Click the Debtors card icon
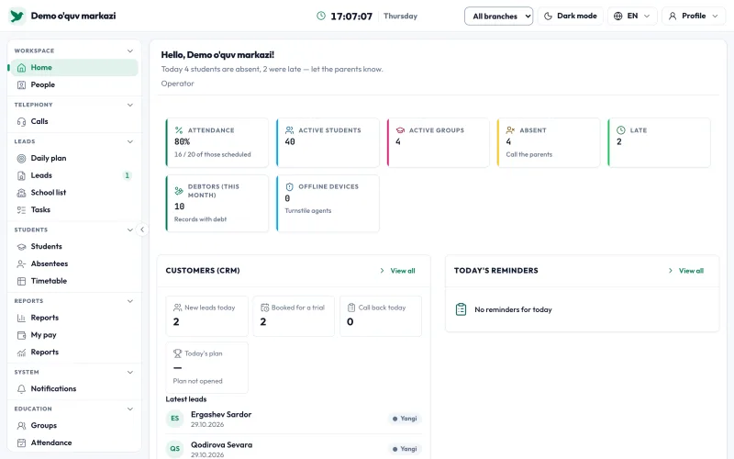The width and height of the screenshot is (734, 459). (x=179, y=191)
